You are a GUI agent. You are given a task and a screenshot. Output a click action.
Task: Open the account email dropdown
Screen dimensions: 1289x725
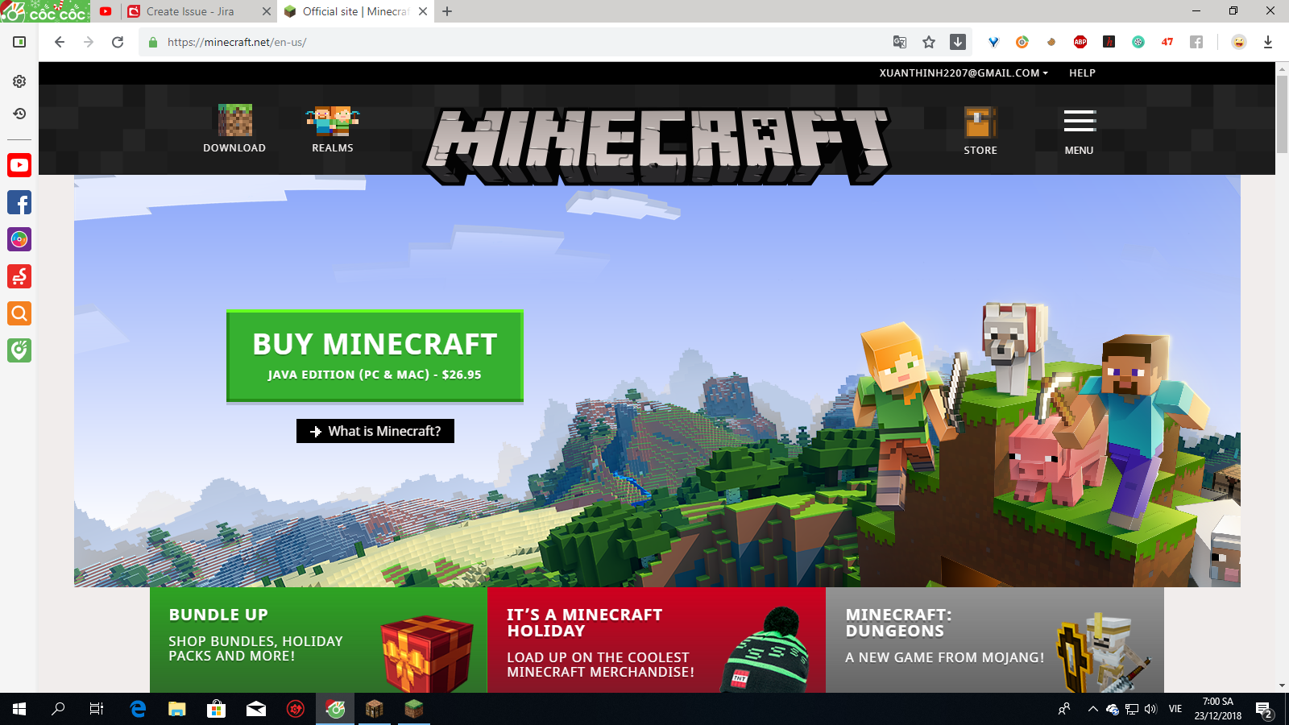(964, 72)
